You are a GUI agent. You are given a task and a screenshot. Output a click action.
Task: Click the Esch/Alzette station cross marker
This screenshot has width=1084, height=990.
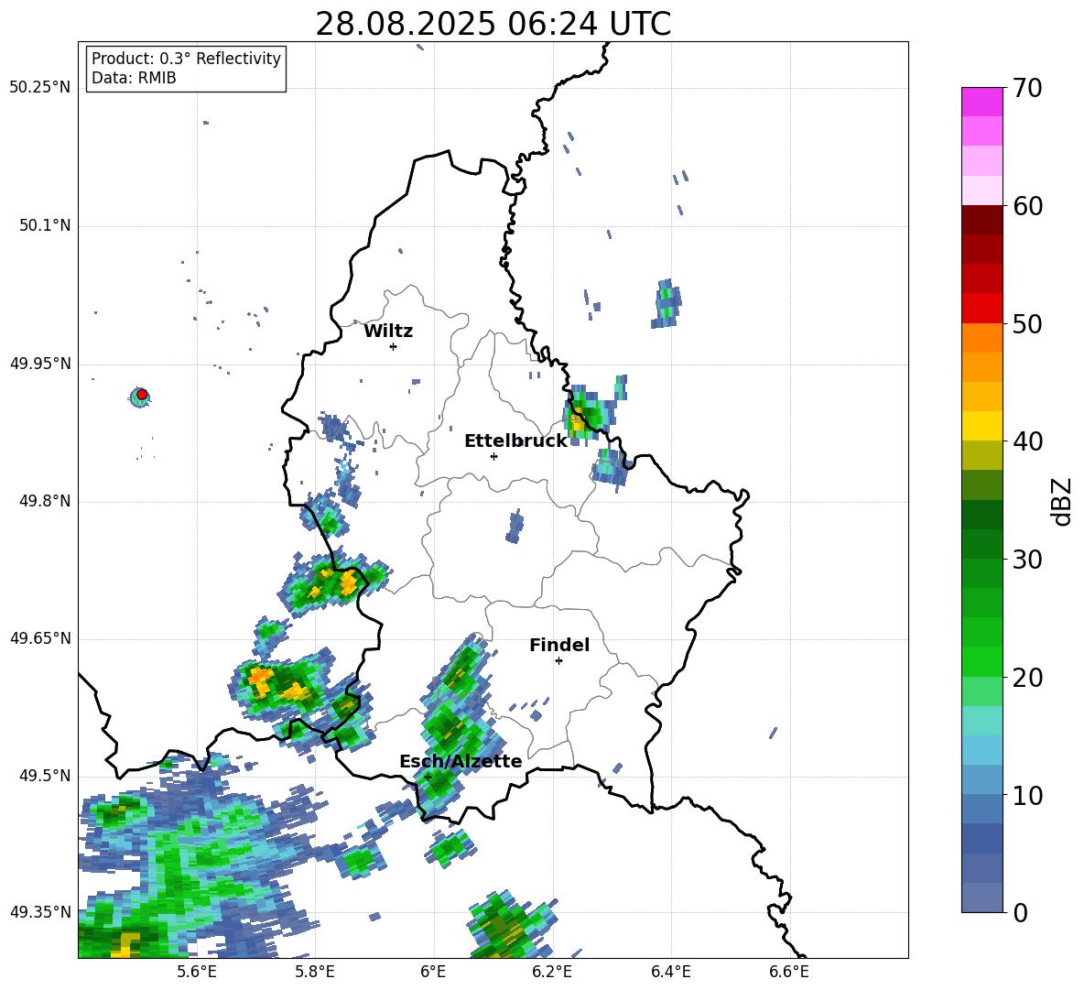point(428,777)
